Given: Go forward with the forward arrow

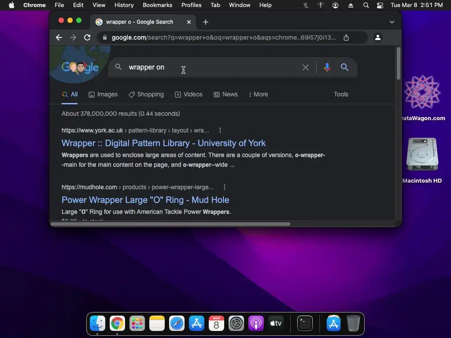Looking at the screenshot, I should (x=73, y=37).
